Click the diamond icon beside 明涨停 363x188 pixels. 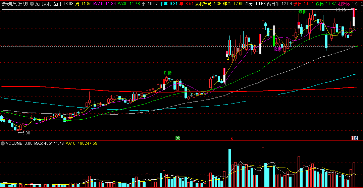(357, 4)
